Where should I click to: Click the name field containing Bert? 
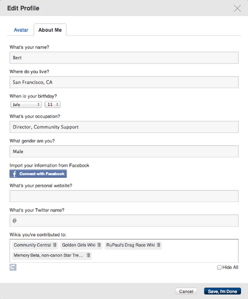pos(124,58)
